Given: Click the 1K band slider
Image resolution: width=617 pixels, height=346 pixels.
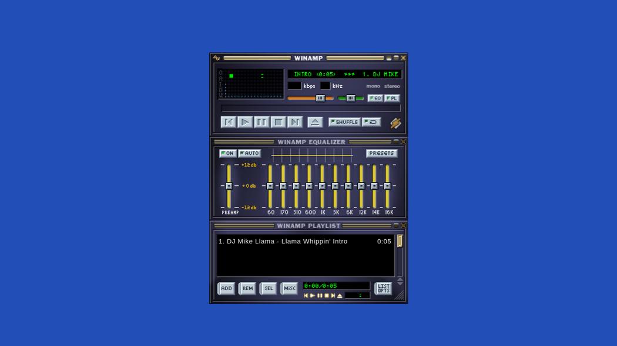Looking at the screenshot, I should pos(322,186).
